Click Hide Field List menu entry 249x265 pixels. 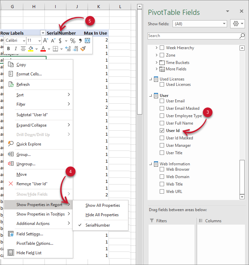(x=29, y=253)
